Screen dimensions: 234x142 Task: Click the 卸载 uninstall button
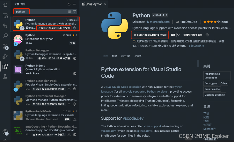(173, 35)
